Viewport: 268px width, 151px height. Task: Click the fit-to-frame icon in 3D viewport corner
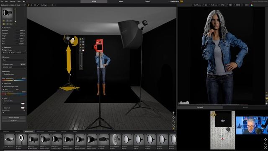(x=174, y=125)
